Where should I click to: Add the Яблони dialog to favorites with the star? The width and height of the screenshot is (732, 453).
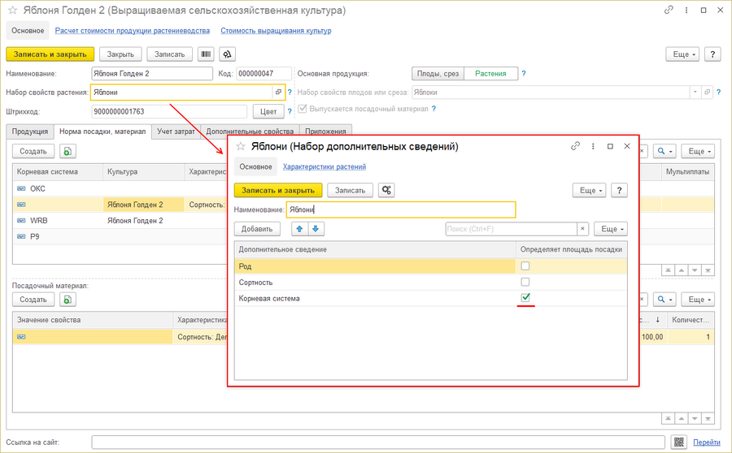240,147
